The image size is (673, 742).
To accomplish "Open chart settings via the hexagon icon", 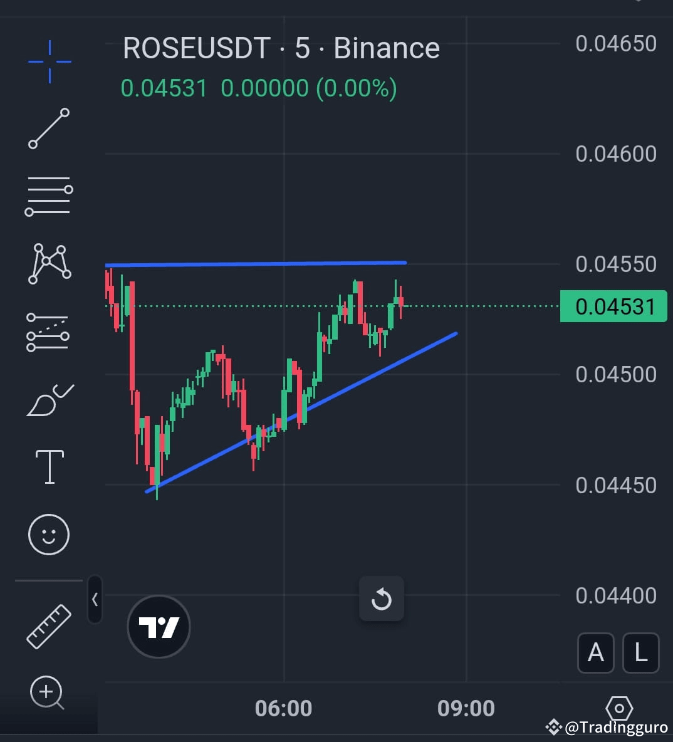I will [619, 708].
